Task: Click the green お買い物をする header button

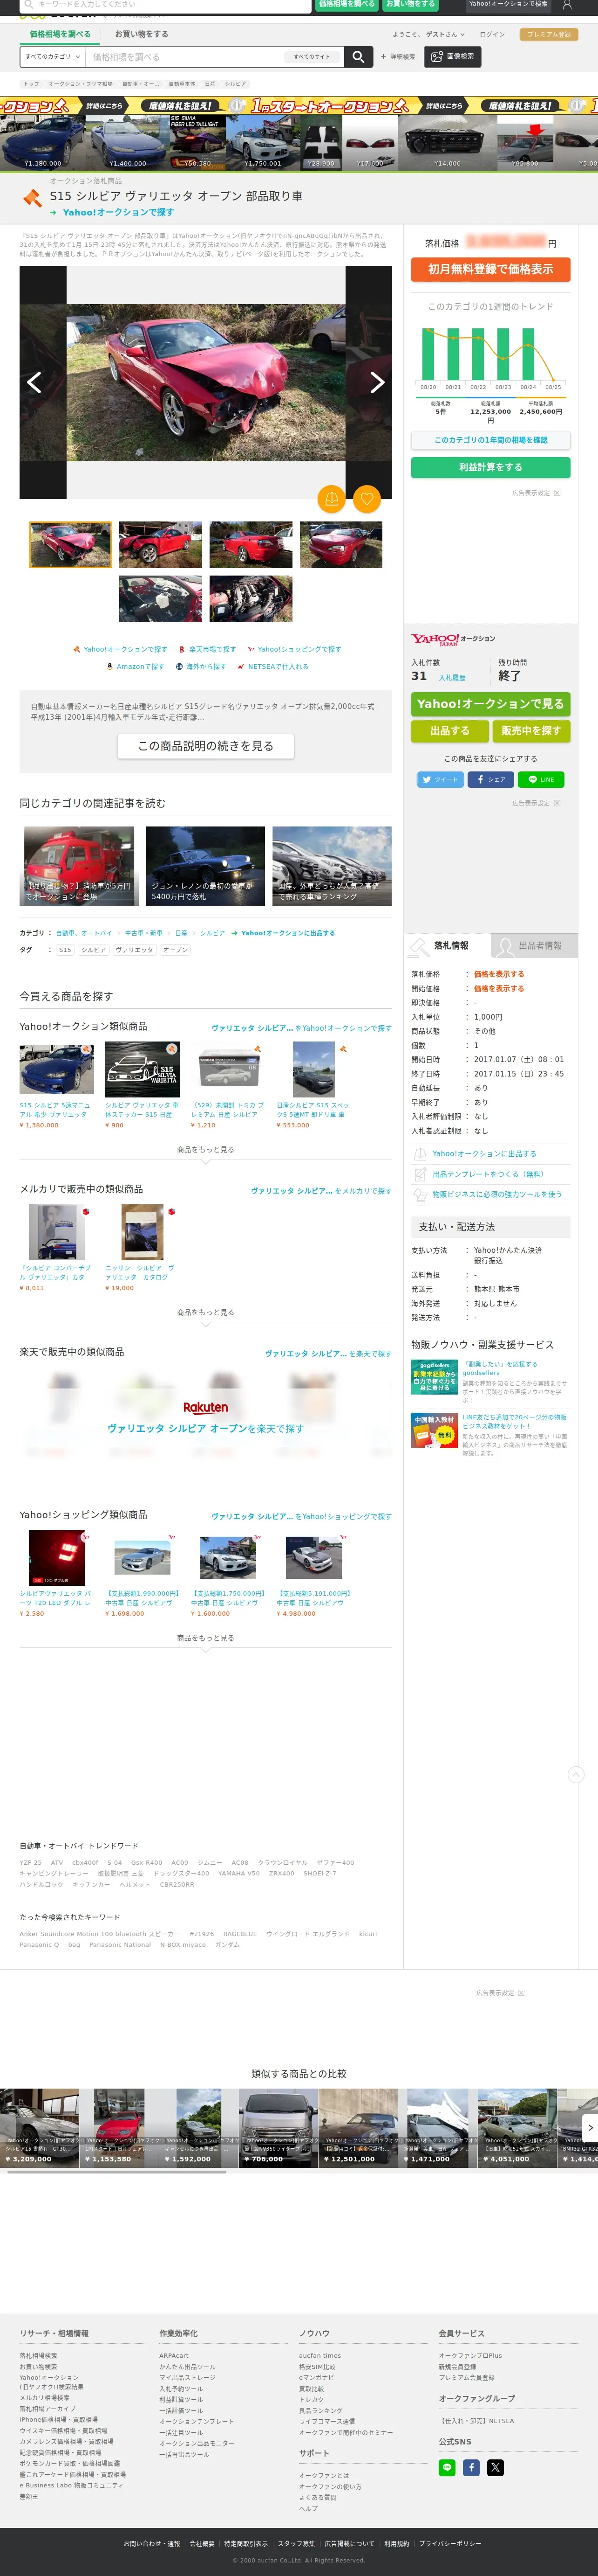Action: coord(410,5)
